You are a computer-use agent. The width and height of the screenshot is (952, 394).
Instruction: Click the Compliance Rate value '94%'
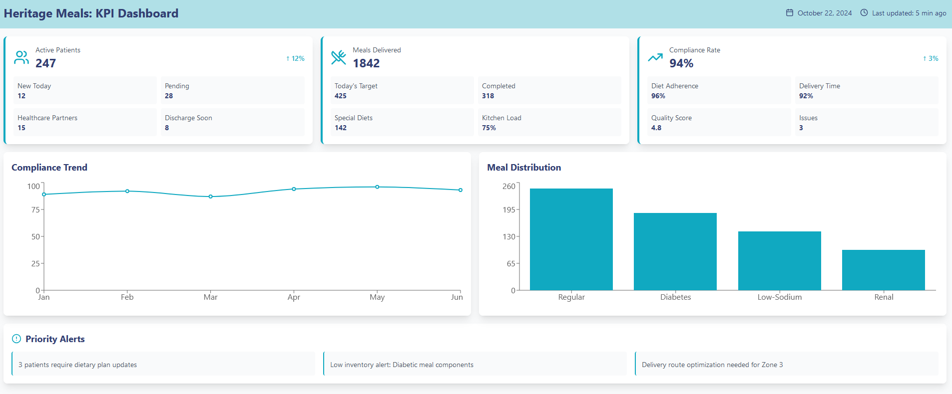point(681,63)
